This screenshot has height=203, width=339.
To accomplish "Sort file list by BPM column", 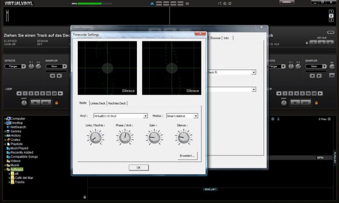I will pos(320,158).
